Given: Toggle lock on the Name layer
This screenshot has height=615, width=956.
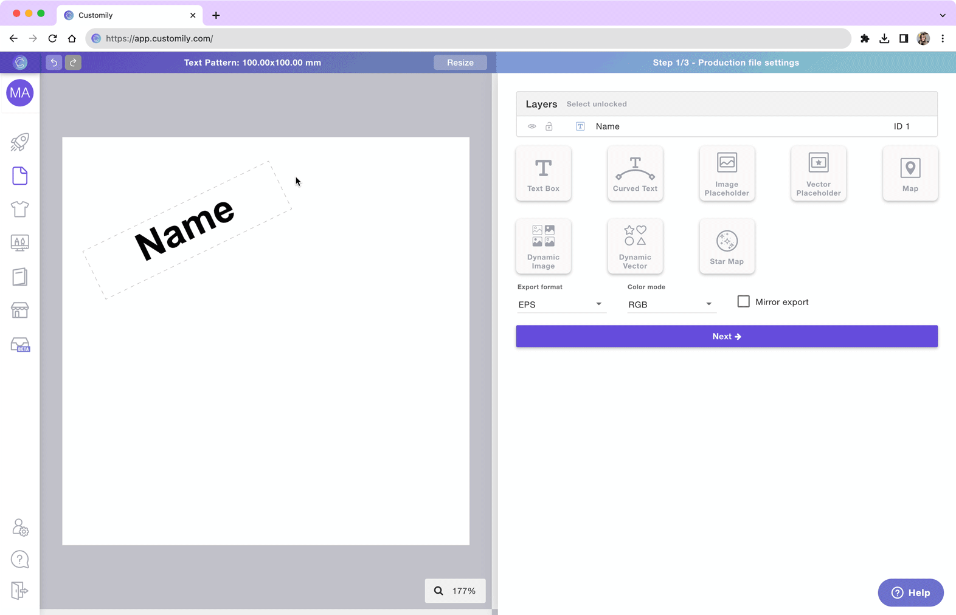Looking at the screenshot, I should coord(549,126).
